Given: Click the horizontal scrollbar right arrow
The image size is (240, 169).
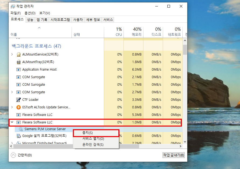Looking at the screenshot, I should 181,146.
